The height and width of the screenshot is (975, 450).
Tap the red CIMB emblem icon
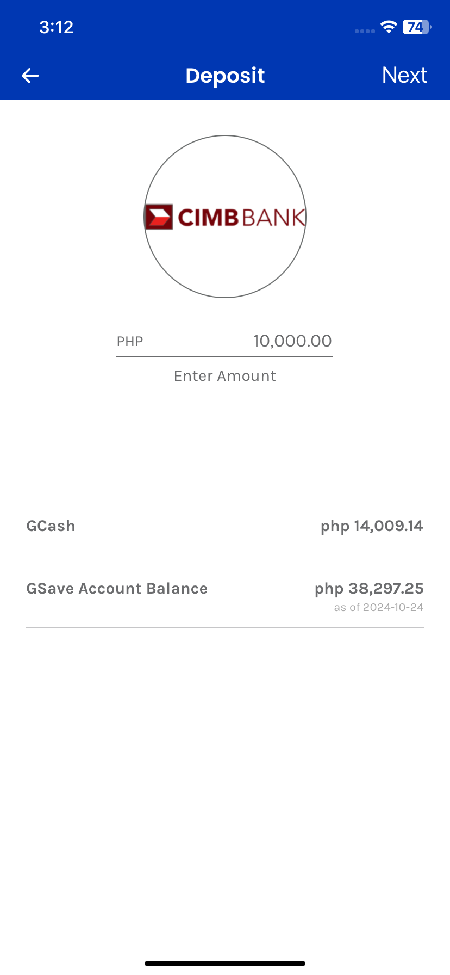click(159, 217)
